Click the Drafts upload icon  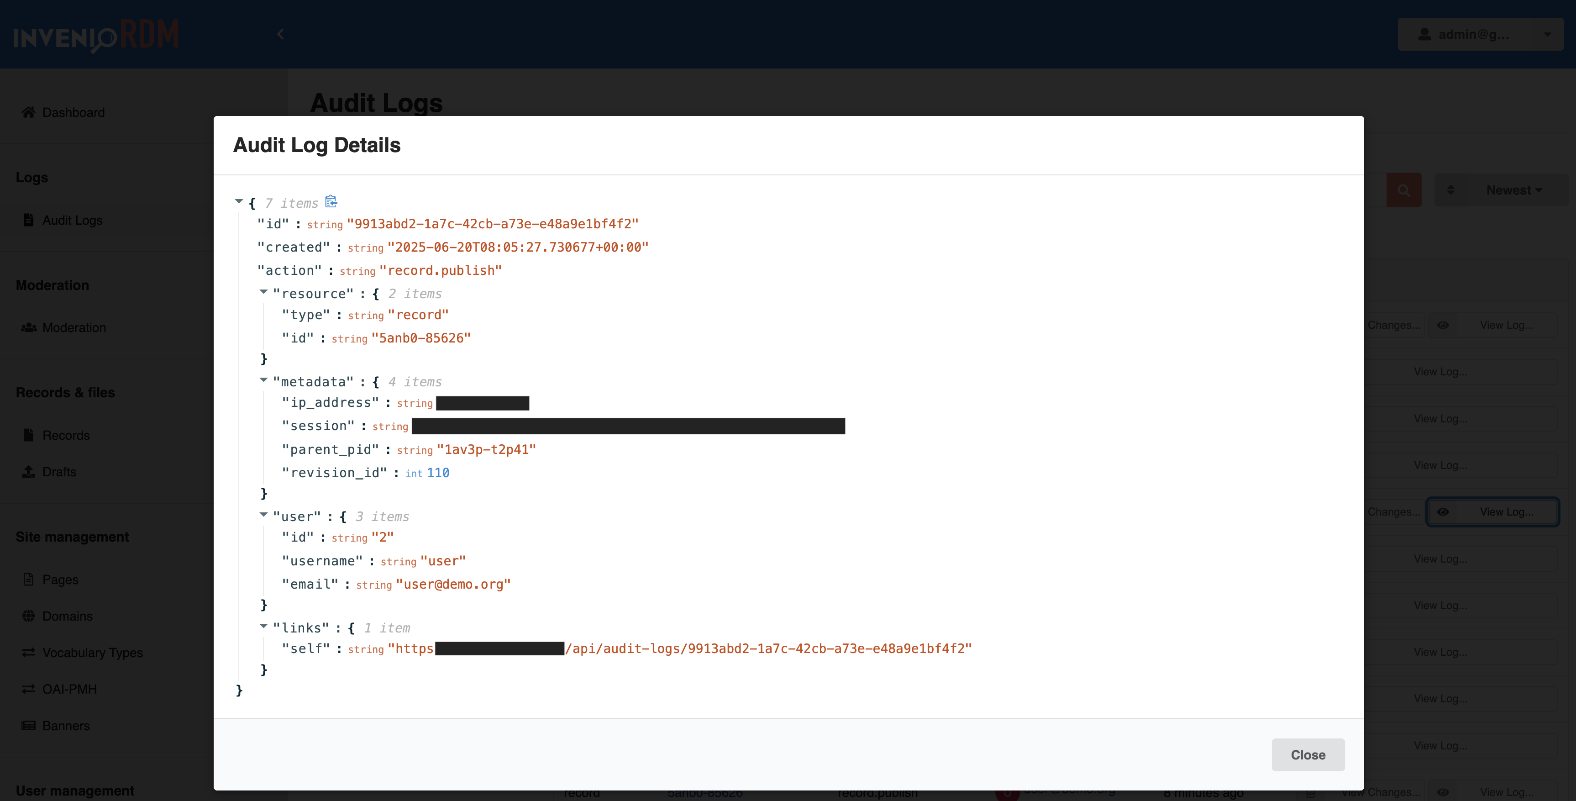28,471
